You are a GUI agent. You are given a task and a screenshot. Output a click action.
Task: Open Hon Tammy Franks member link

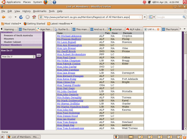69,85
